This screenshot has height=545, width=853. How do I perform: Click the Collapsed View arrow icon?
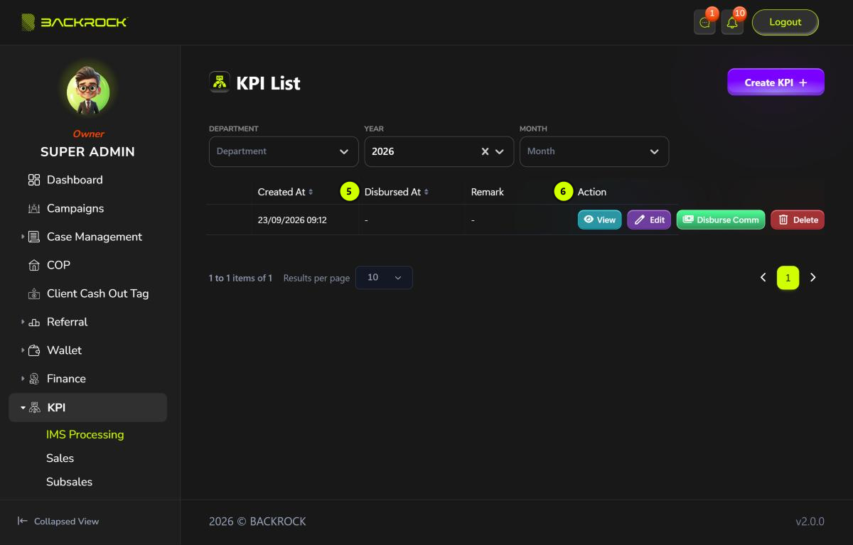coord(23,521)
